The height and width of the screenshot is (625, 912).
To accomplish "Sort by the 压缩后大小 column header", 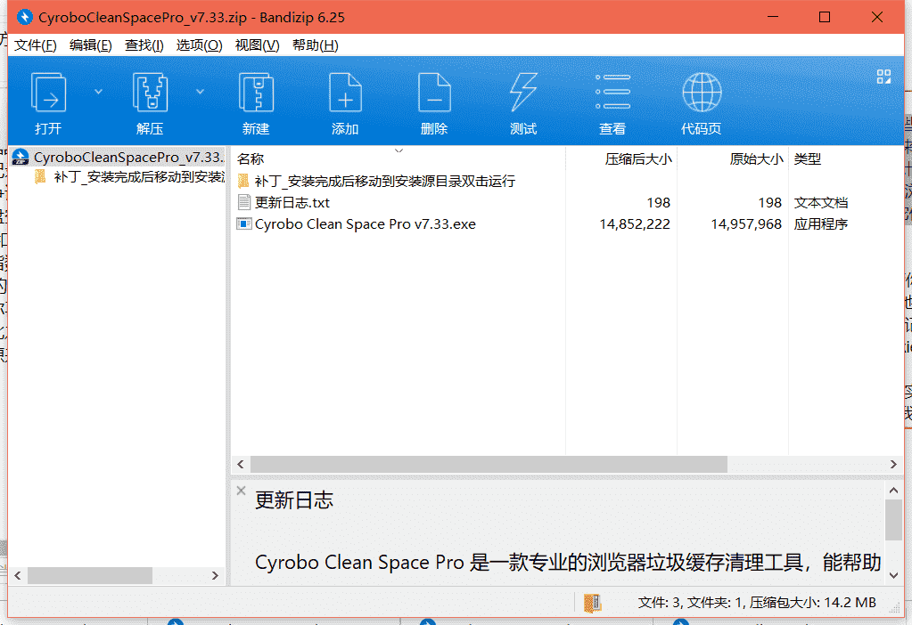I will pos(638,159).
